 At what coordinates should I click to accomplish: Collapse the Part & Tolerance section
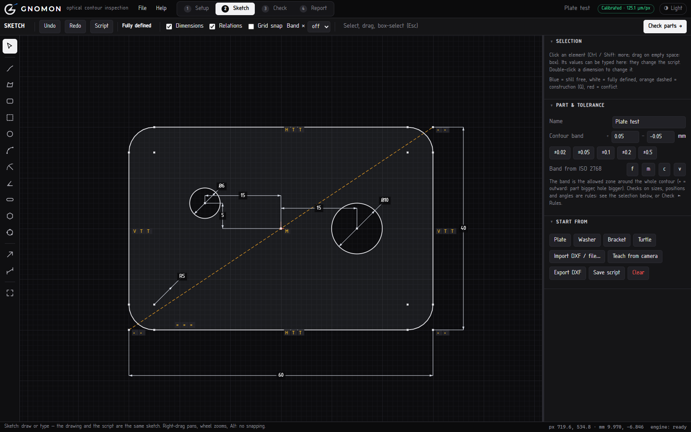point(577,105)
